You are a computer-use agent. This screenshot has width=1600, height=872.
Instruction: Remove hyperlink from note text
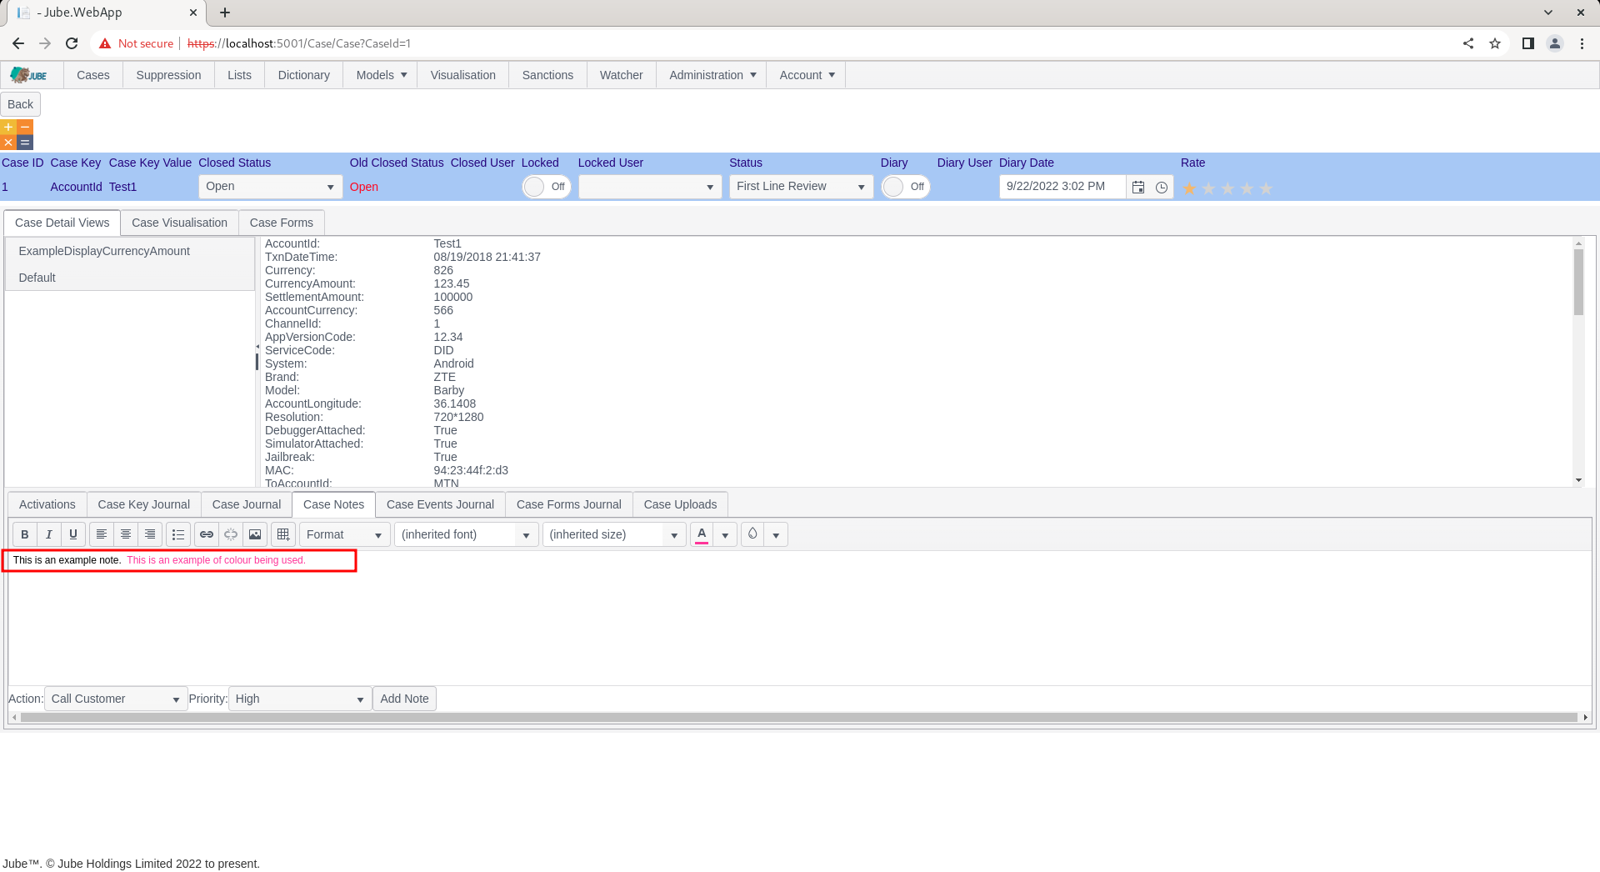coord(231,534)
